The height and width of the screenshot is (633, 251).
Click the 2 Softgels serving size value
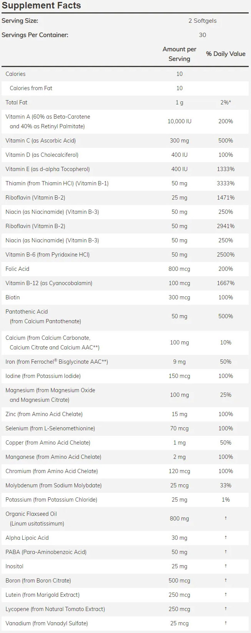point(202,21)
